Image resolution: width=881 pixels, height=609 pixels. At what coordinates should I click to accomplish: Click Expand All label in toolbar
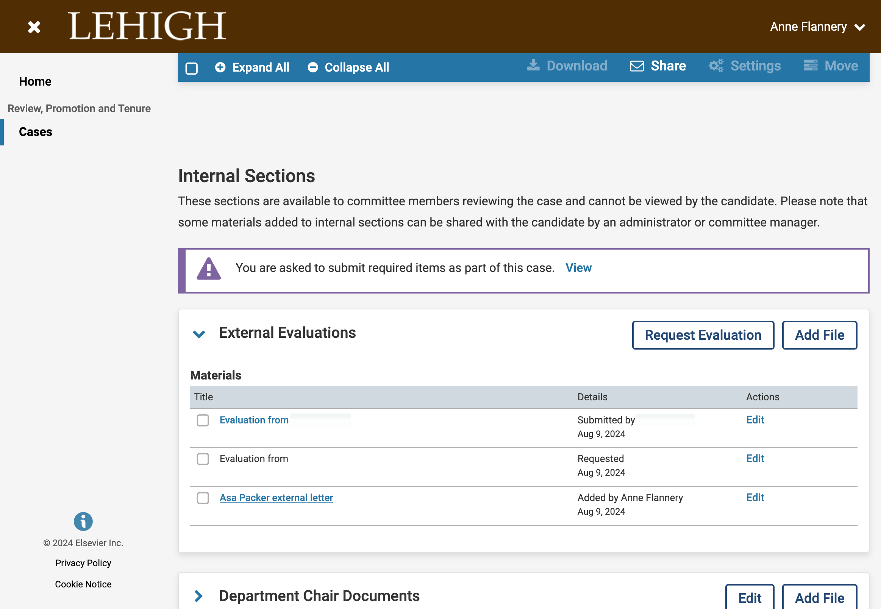[261, 67]
